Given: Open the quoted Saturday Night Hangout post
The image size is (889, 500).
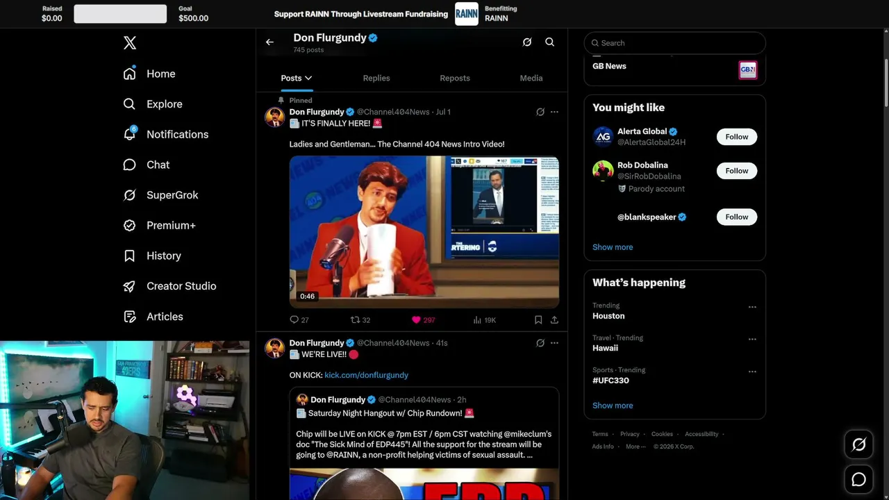Looking at the screenshot, I should tap(424, 443).
